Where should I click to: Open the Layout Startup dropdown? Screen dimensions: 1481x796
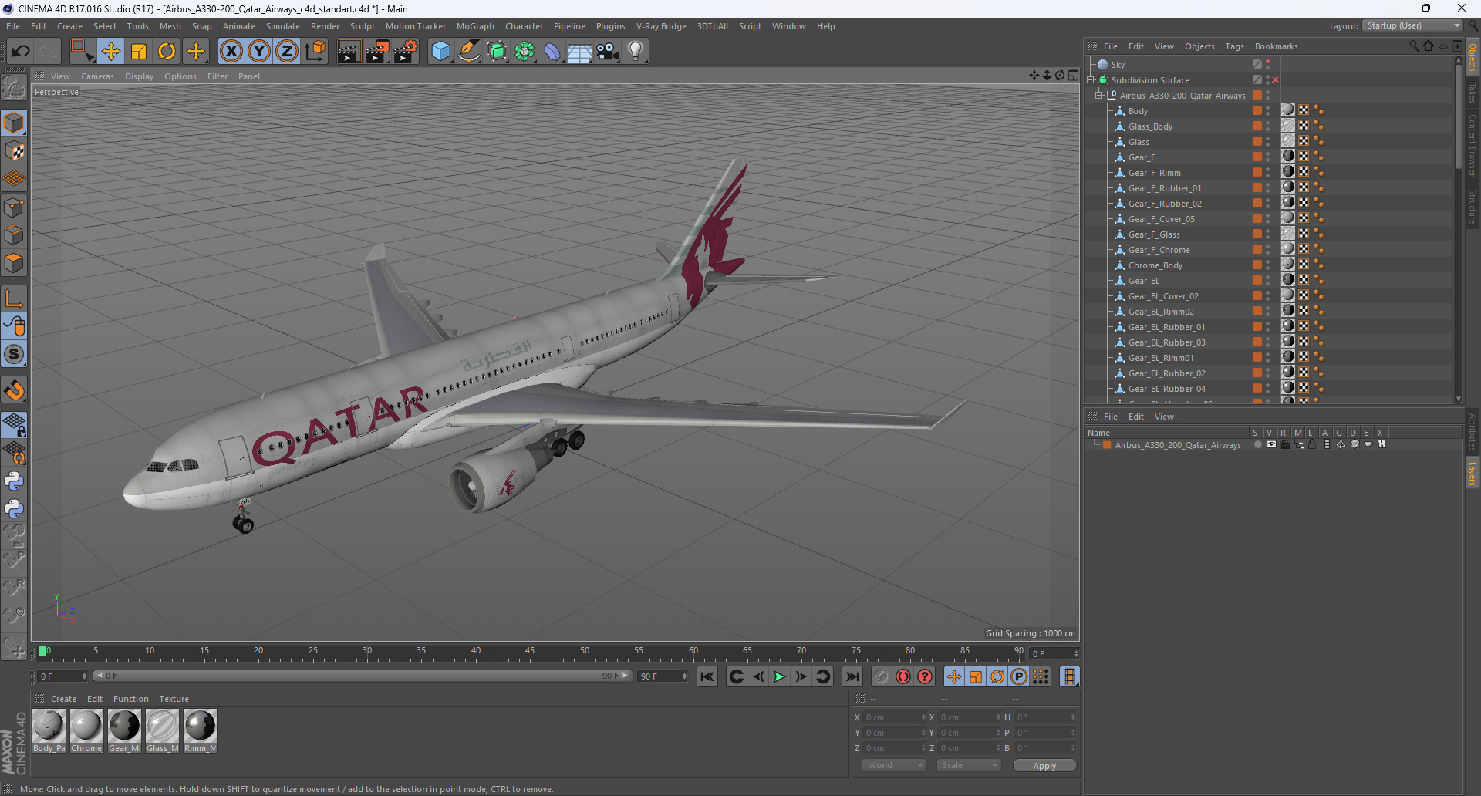pyautogui.click(x=1412, y=25)
